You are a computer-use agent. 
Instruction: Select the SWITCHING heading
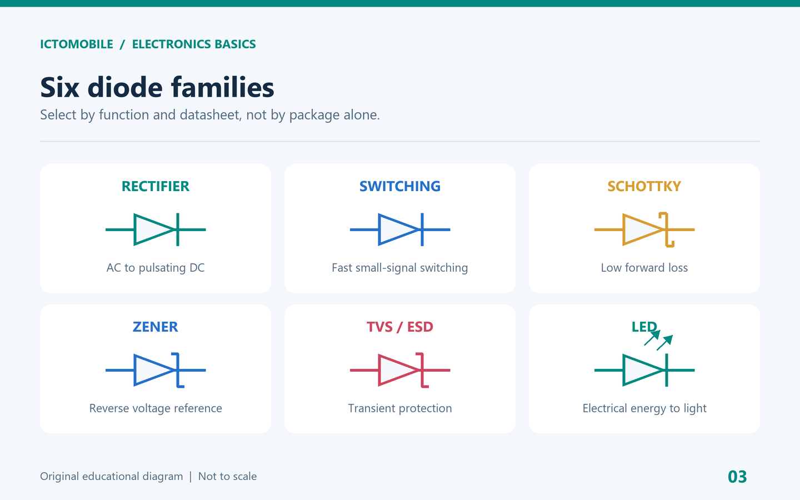point(400,187)
